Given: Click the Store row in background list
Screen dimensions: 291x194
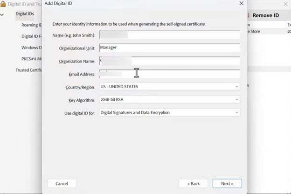Looking at the screenshot, I should [x=269, y=32].
